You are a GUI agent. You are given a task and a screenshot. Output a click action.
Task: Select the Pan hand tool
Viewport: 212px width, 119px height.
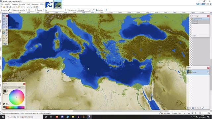(7, 27)
